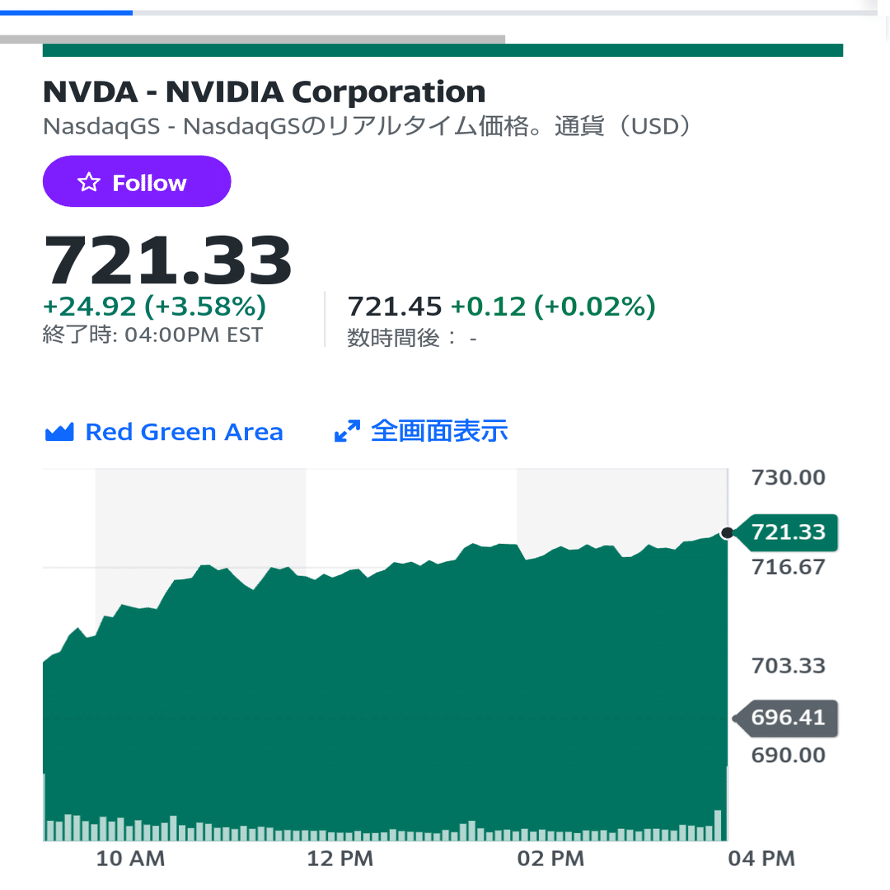Click the gray horizontal scrollbar at the top
Image resolution: width=890 pixels, height=890 pixels.
[x=253, y=40]
